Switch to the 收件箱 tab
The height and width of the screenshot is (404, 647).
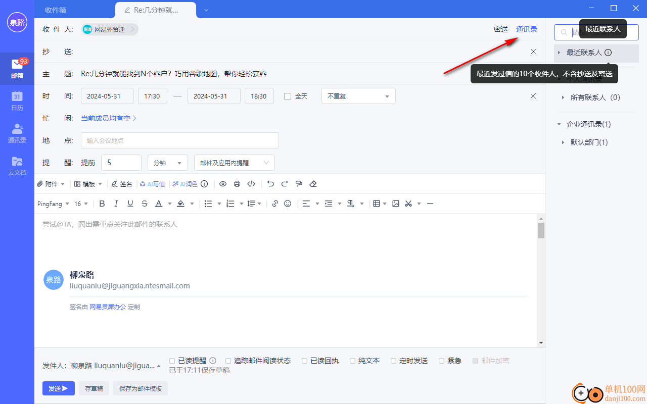click(x=56, y=10)
